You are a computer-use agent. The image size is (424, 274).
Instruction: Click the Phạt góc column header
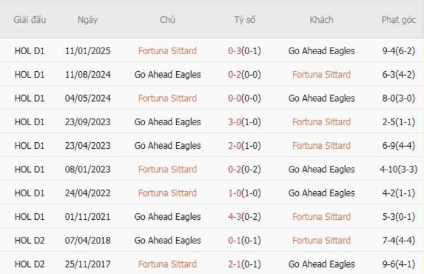click(x=398, y=20)
